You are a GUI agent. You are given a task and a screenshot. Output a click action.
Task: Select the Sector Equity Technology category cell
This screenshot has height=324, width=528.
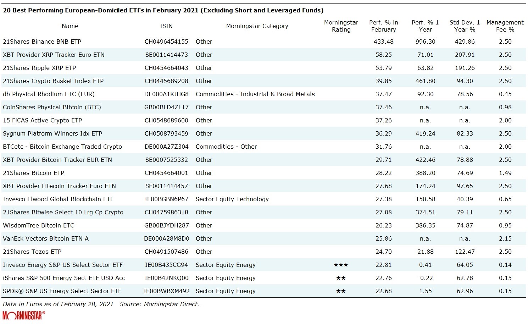click(x=232, y=199)
